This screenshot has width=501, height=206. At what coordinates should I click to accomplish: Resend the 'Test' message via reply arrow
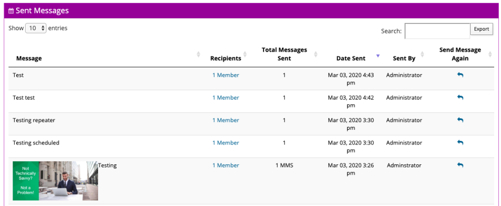click(460, 75)
